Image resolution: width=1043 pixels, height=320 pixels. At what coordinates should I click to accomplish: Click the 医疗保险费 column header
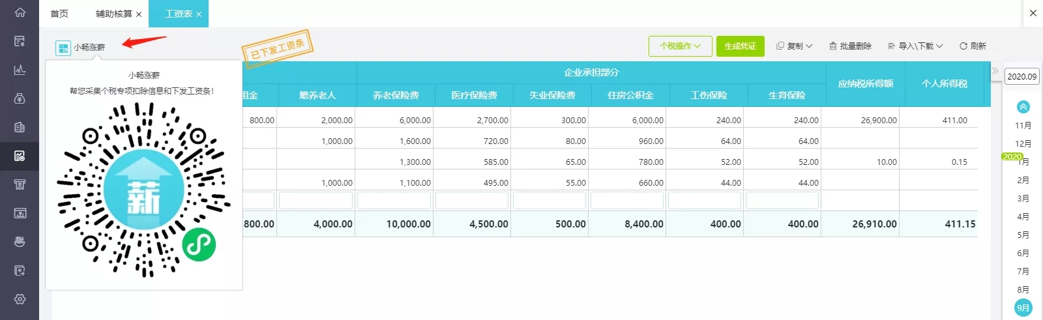coord(474,95)
